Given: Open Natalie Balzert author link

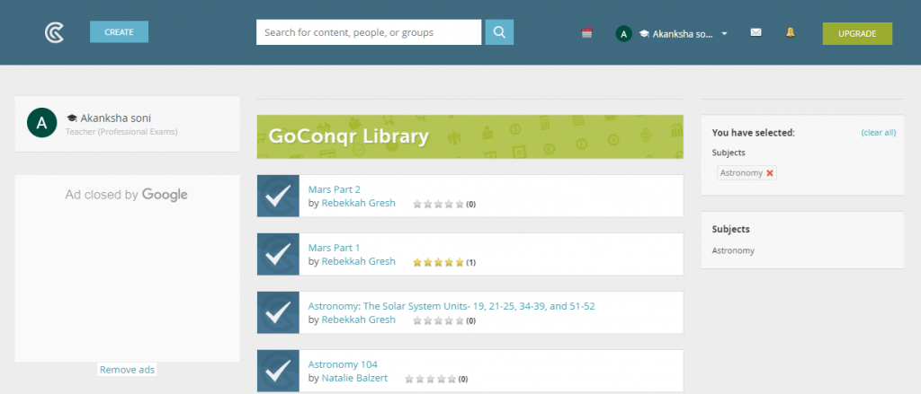Looking at the screenshot, I should tap(354, 378).
